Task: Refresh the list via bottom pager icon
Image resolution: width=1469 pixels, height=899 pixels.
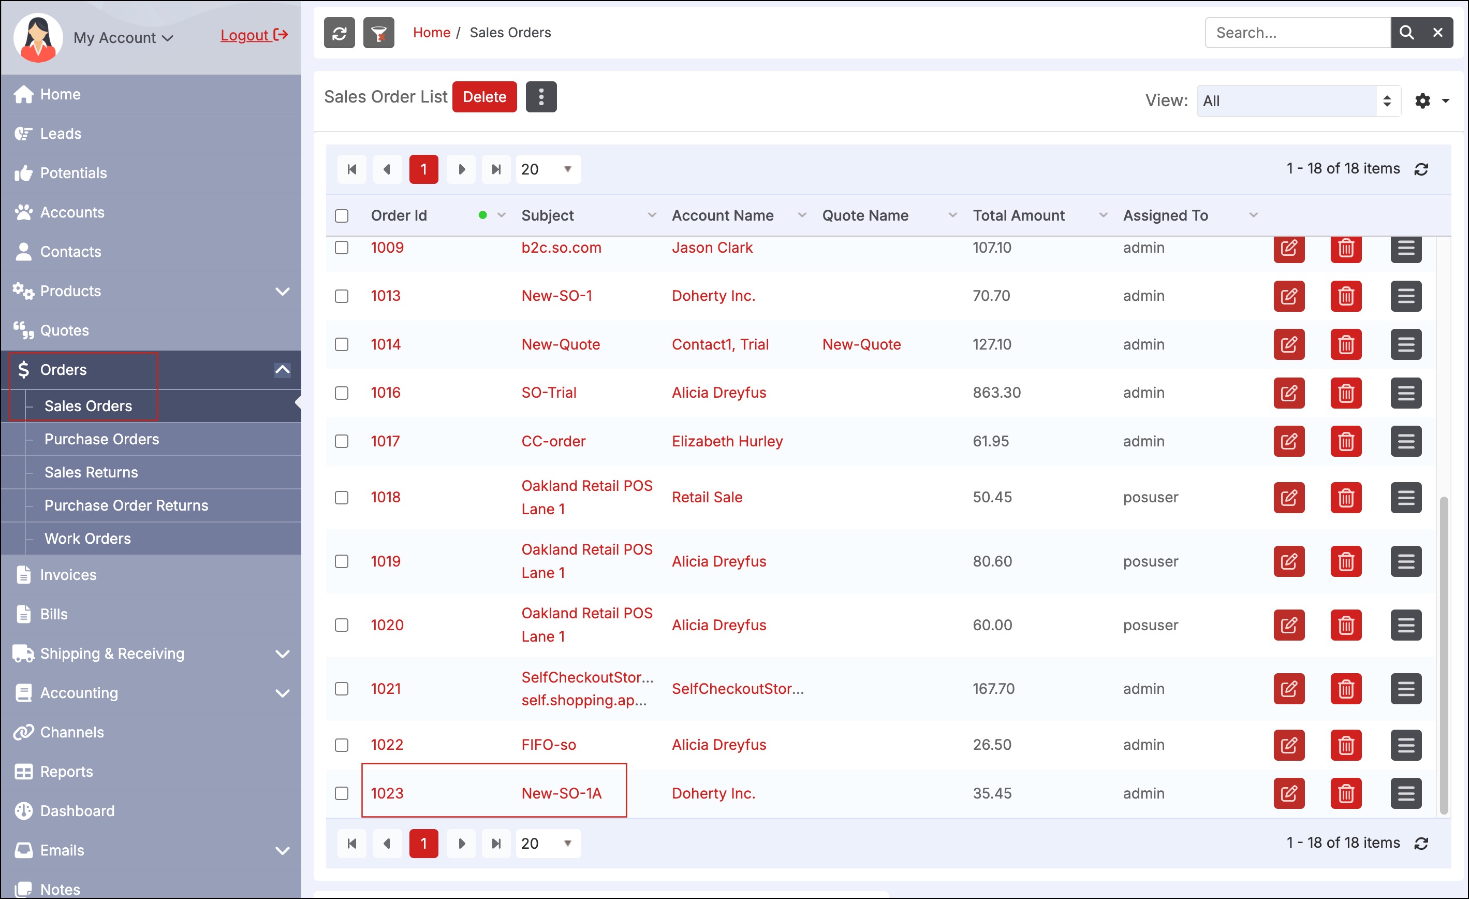Action: coord(1421,844)
